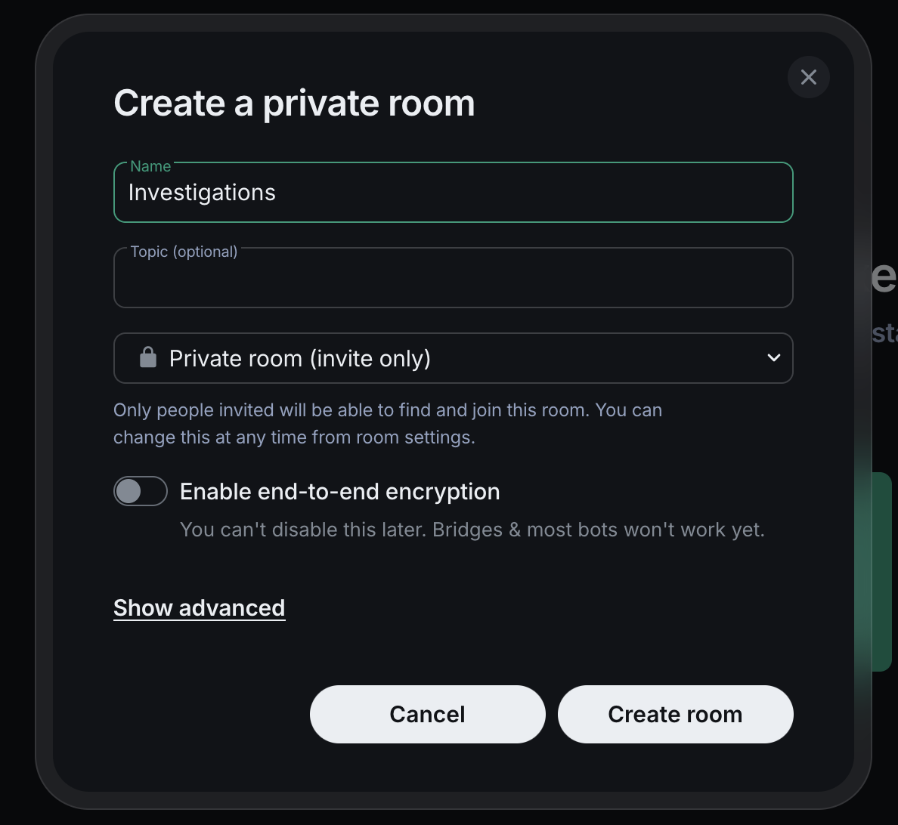Screen dimensions: 898x825
Task: Click the Topic (optional) field
Action: point(454,278)
